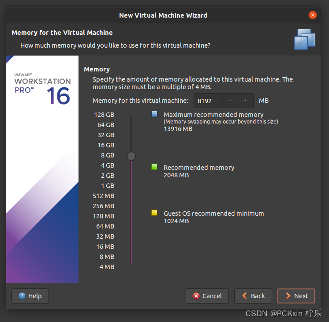Click the VMware Workstation Pro 16 logo
The image size is (329, 322).
pos(42,89)
